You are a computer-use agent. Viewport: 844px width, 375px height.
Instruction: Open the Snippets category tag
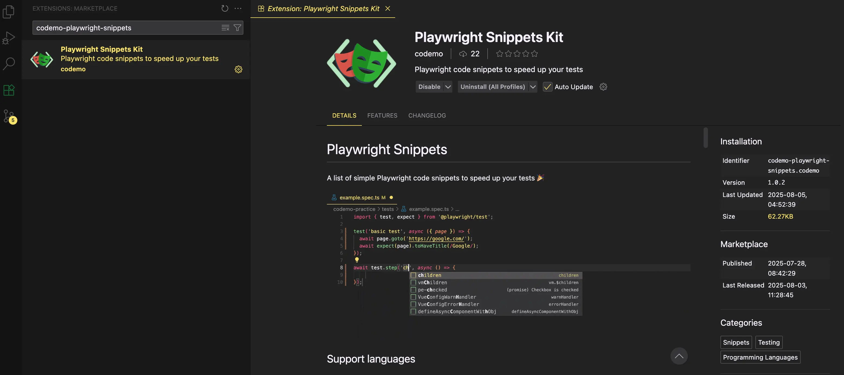[736, 342]
